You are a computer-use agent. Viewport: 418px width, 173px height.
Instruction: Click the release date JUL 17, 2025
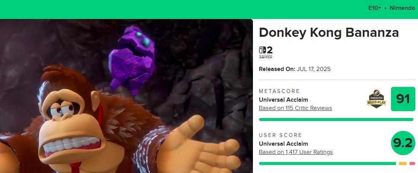pos(313,69)
